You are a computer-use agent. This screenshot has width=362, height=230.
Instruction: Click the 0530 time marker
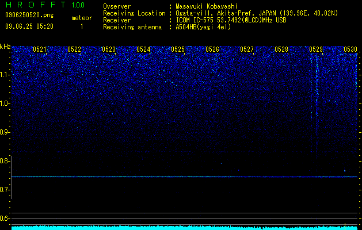pyautogui.click(x=350, y=49)
